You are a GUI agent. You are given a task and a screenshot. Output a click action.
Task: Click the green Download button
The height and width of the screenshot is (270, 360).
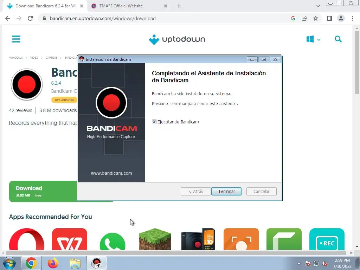[x=43, y=191]
